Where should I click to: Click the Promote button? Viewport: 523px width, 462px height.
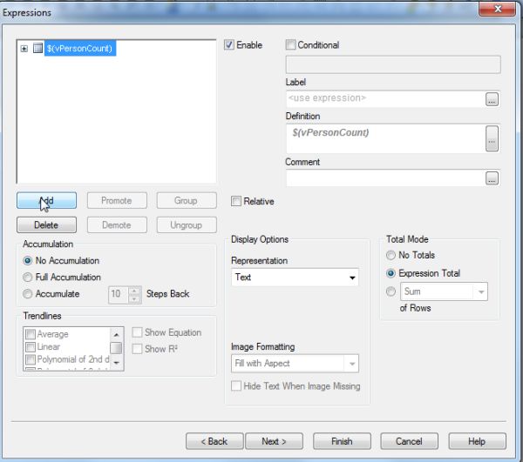pos(117,200)
